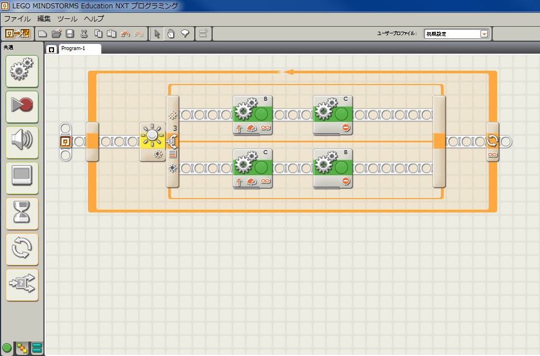Screen dimensions: 540x356
Task: Open the ツール menu
Action: (x=67, y=19)
